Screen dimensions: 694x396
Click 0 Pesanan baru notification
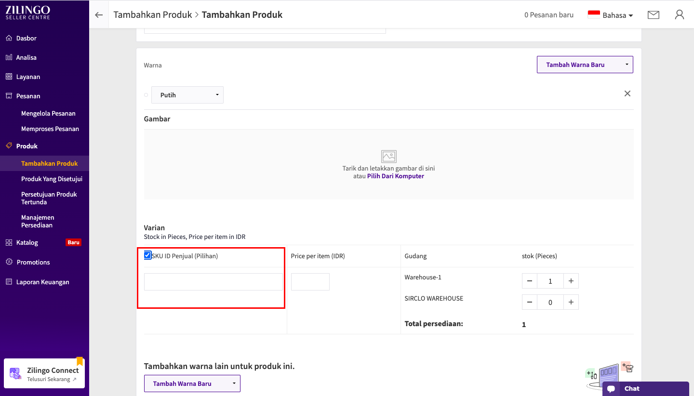tap(549, 15)
